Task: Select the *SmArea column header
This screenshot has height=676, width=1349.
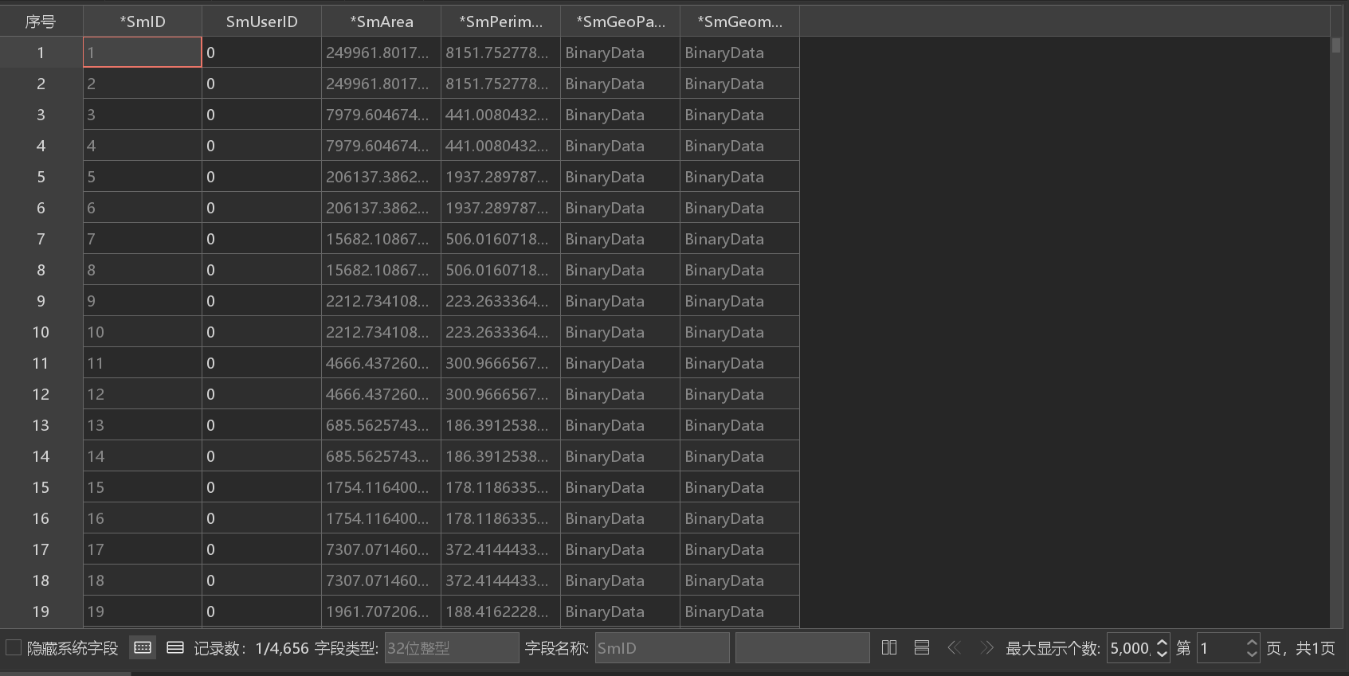Action: click(381, 21)
